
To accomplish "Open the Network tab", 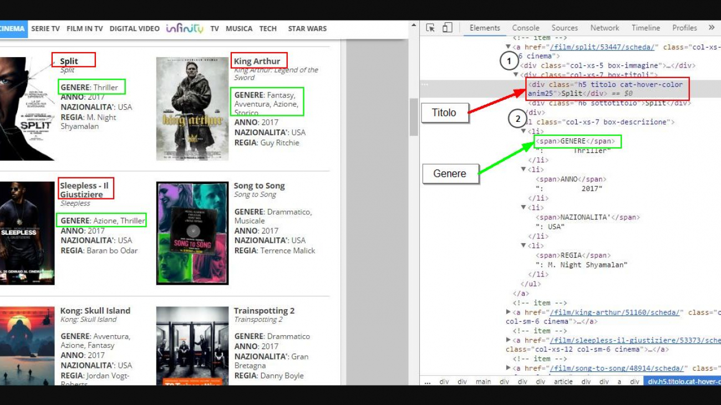I will pos(604,28).
